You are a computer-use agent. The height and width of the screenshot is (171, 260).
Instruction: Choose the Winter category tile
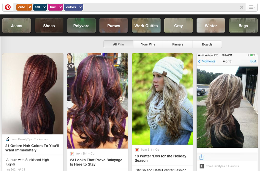click(211, 26)
